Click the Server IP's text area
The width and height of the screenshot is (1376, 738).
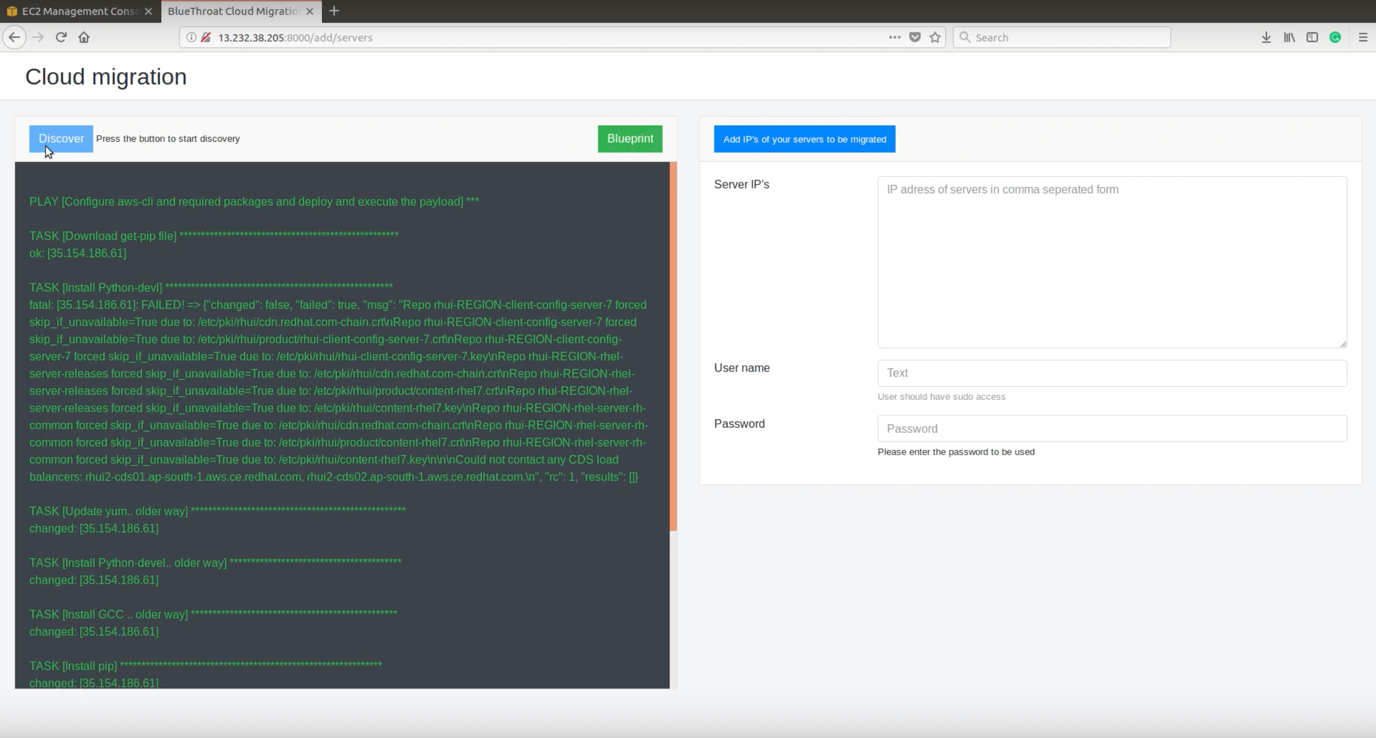pyautogui.click(x=1112, y=262)
